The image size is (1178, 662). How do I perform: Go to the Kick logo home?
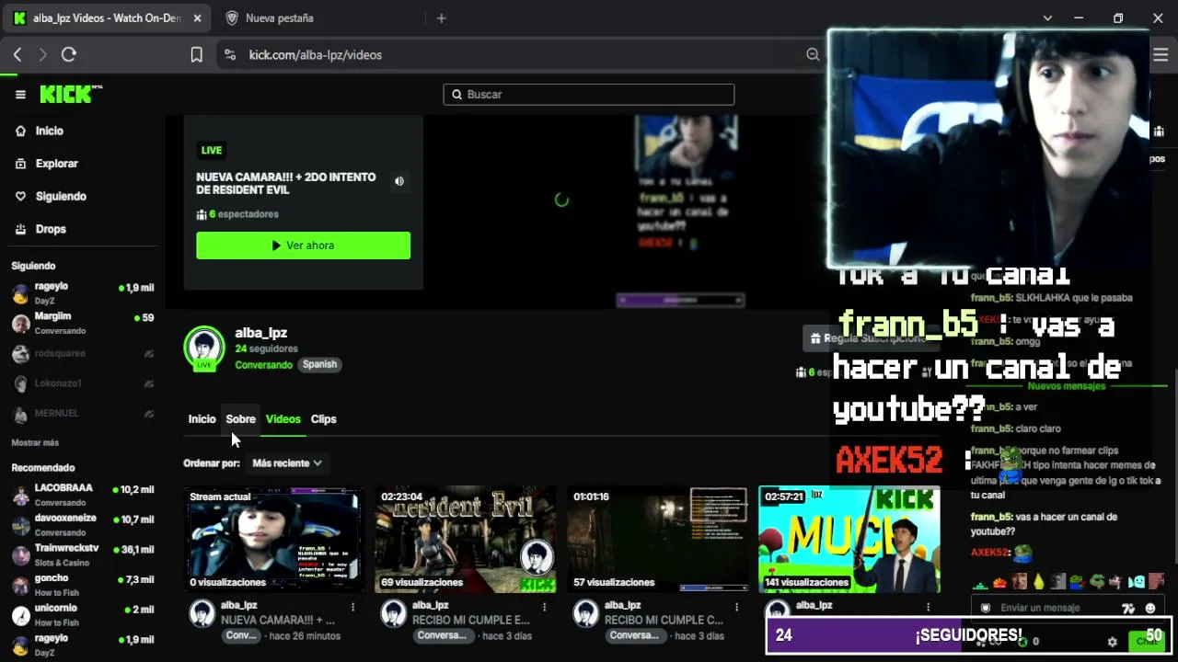pos(70,94)
